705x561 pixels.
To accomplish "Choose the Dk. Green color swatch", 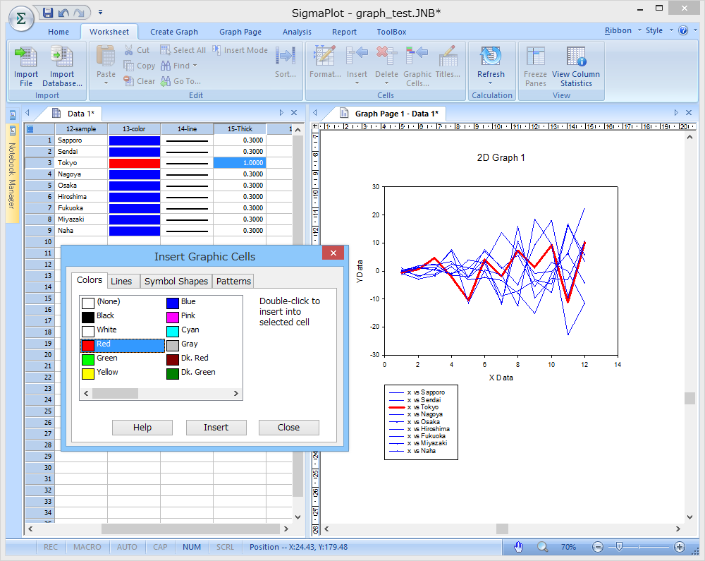I will pos(173,373).
